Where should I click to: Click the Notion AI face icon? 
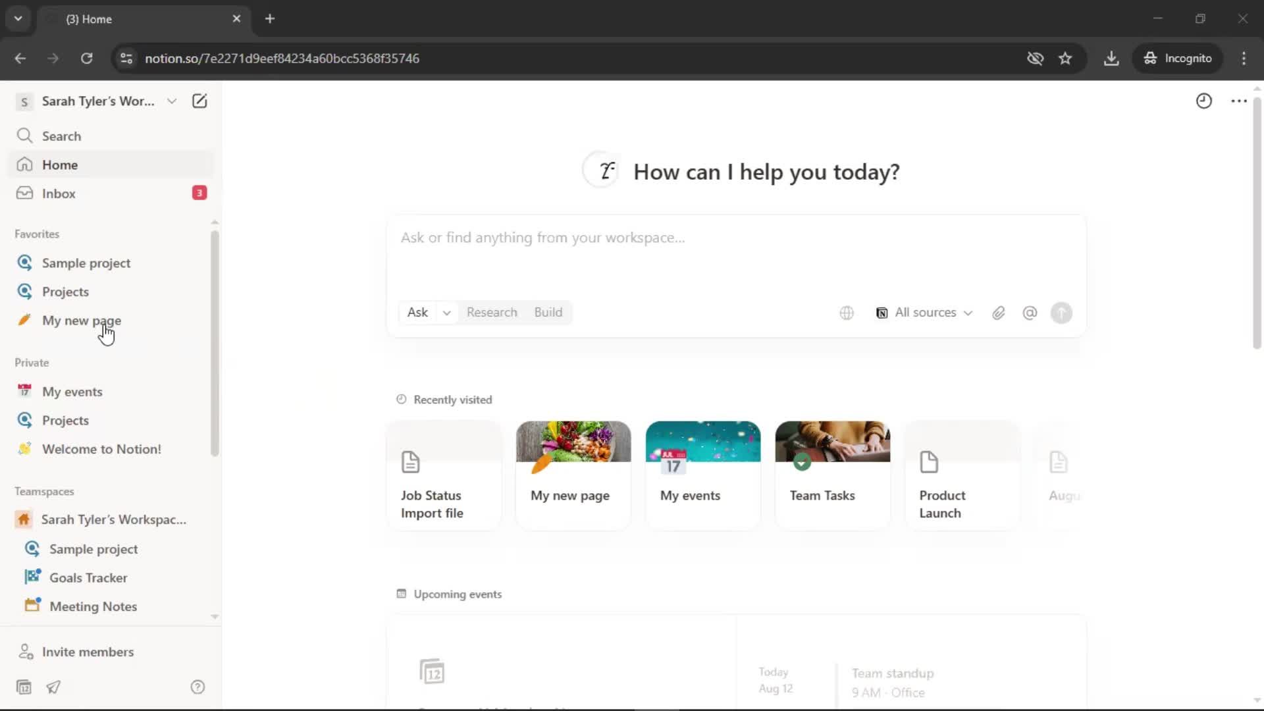tap(602, 171)
